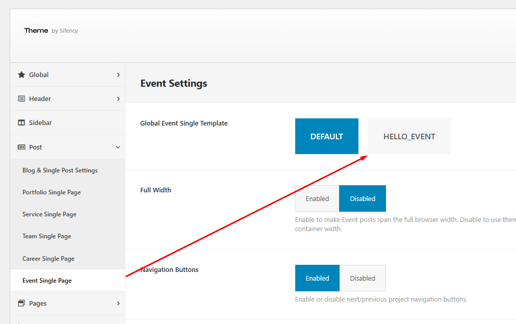Open Event Single Page menu item
Screen dimensions: 516x324
(47, 281)
